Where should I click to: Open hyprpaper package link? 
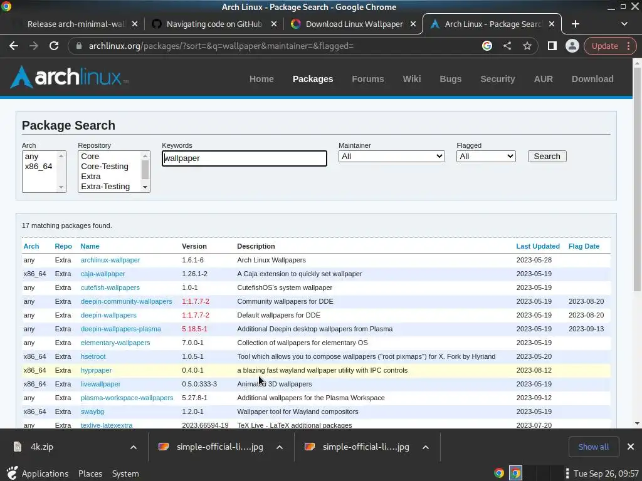(96, 370)
